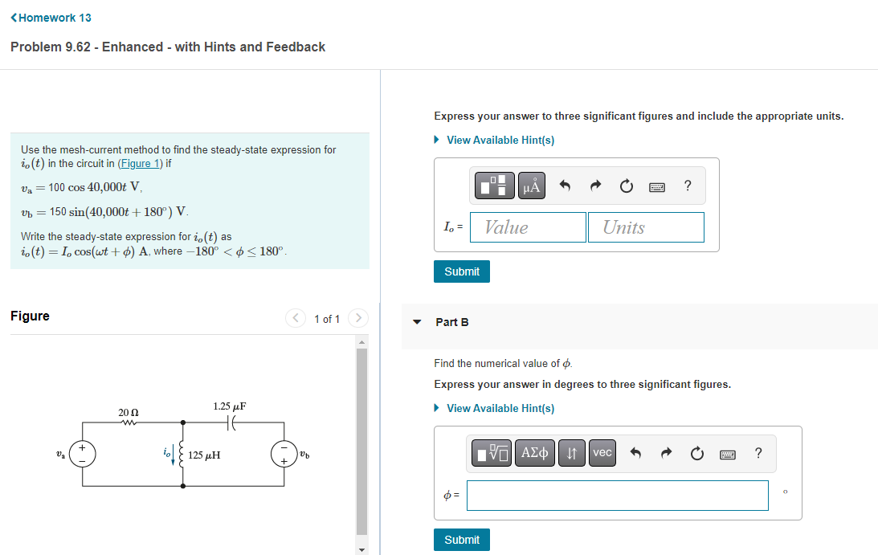Select the vec vector notation icon
The width and height of the screenshot is (878, 555).
click(602, 452)
